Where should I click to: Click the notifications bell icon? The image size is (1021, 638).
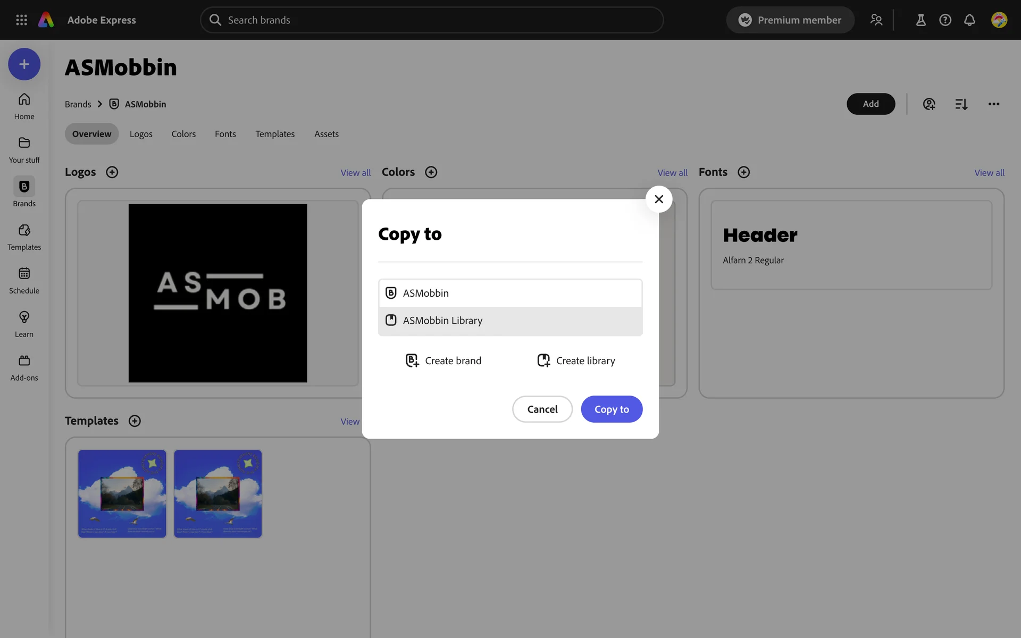click(x=969, y=20)
